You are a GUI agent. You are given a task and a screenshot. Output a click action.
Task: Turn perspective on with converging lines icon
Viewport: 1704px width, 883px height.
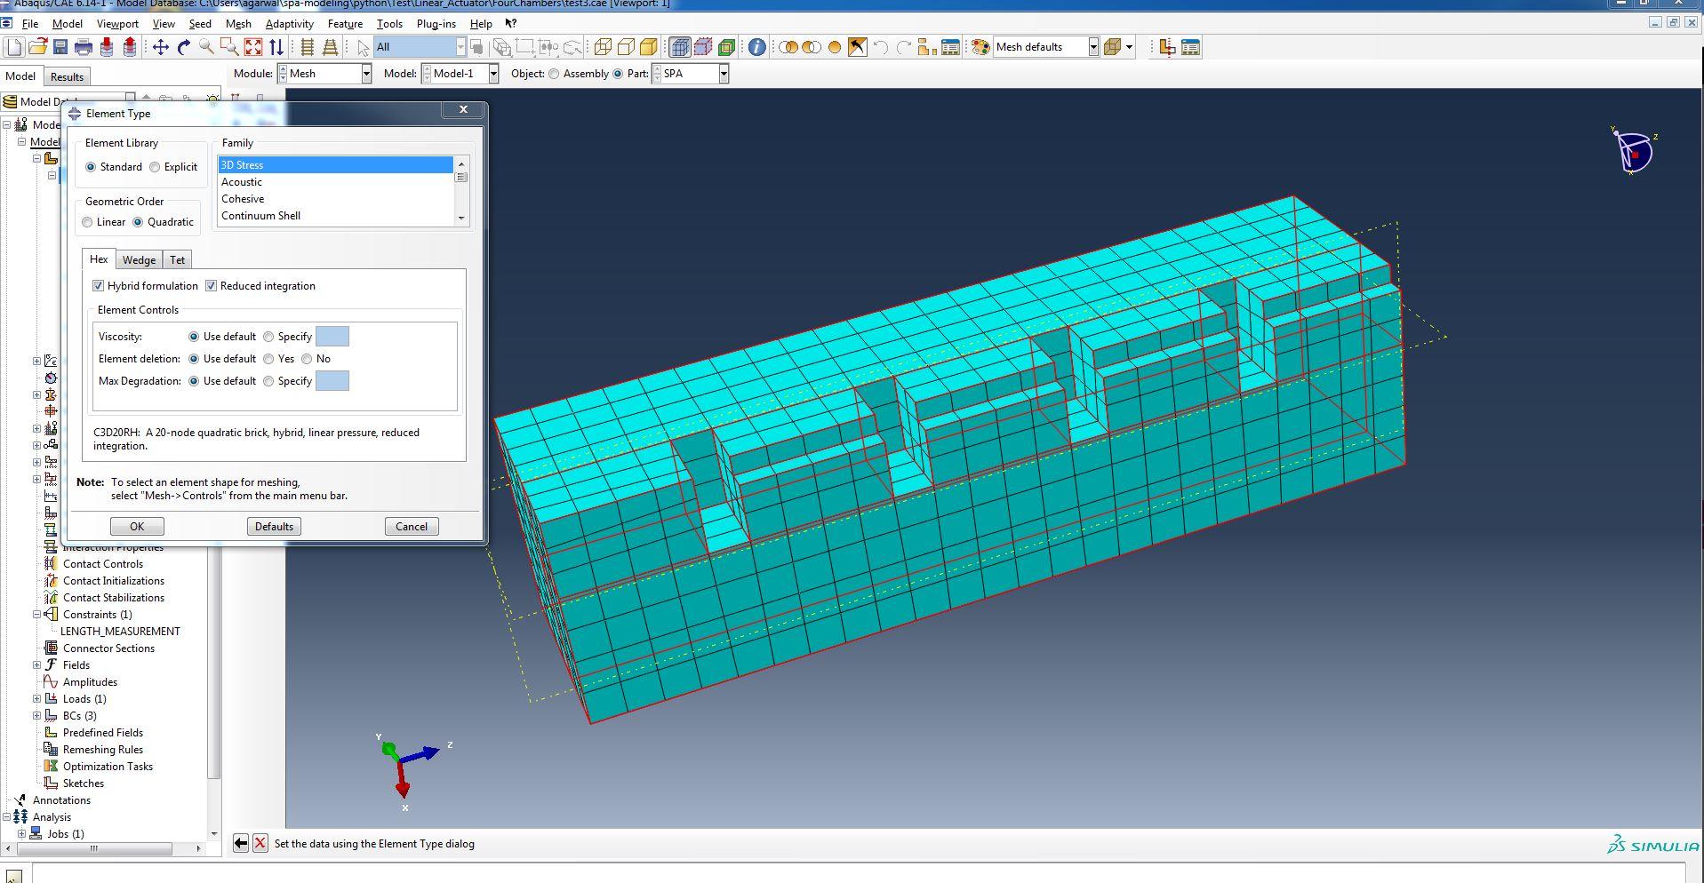(330, 47)
